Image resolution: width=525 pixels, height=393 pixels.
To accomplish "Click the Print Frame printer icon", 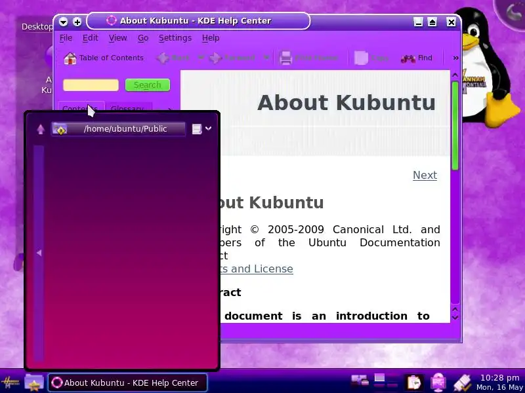I will pyautogui.click(x=285, y=58).
